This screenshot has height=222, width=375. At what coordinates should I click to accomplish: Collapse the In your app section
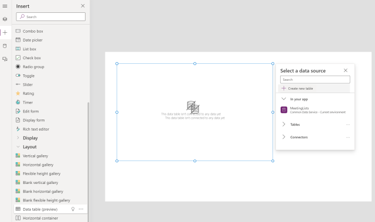[x=284, y=99]
